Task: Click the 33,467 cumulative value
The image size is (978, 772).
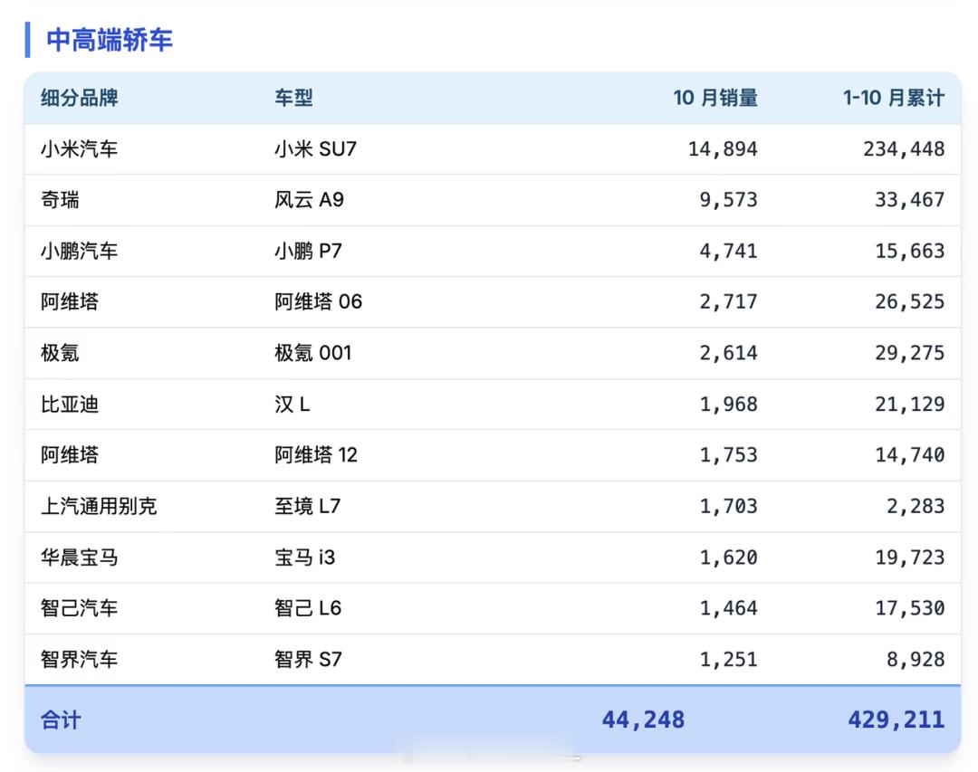Action: coord(910,200)
